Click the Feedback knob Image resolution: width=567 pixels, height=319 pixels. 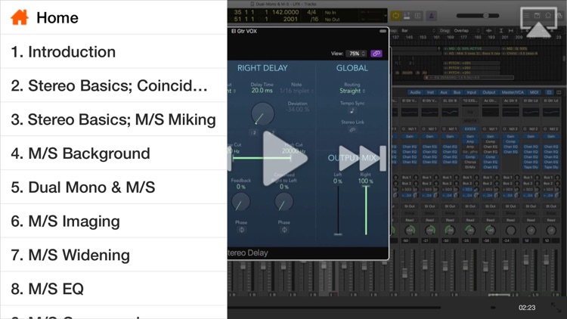240,202
